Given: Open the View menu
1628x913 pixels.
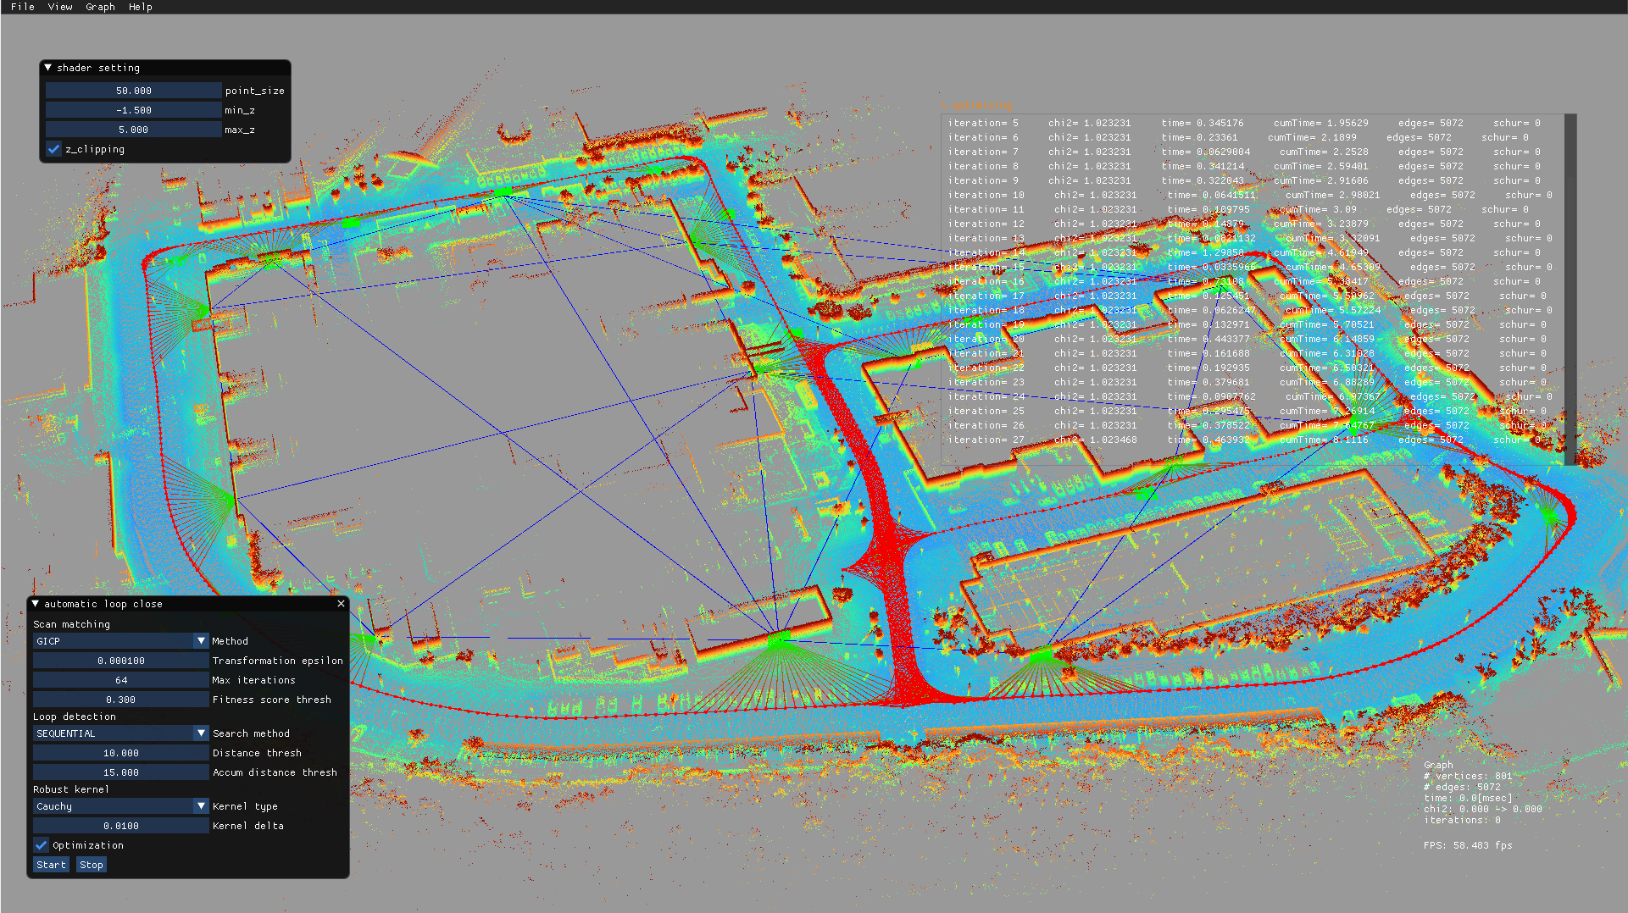Looking at the screenshot, I should tap(60, 7).
